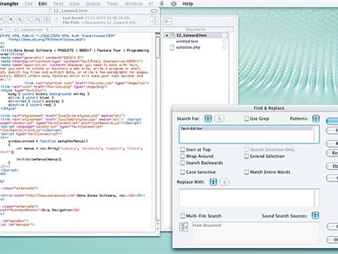Open the Replace With history popup
This screenshot has width=338, height=254.
tap(213, 182)
